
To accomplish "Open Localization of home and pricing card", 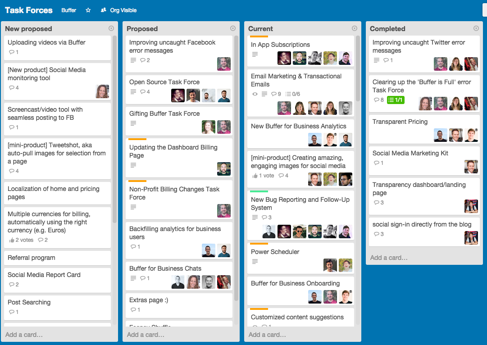I will [58, 193].
